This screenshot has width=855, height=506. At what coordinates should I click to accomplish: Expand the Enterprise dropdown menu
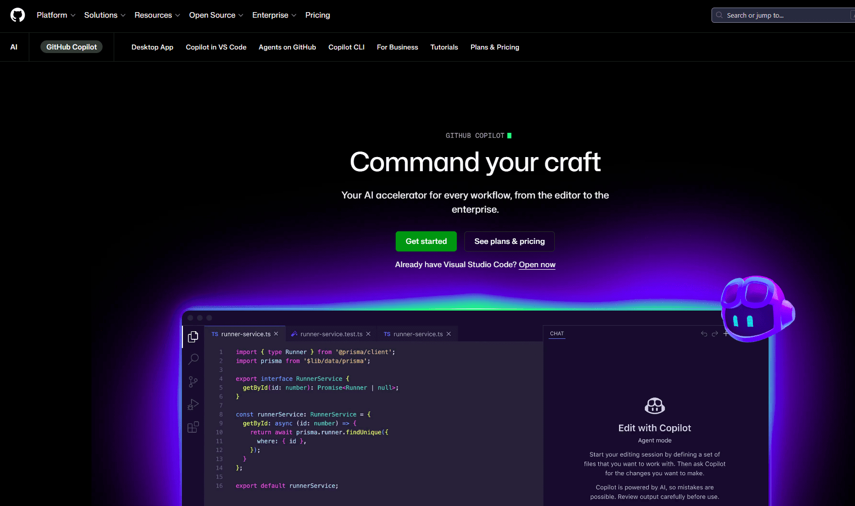click(274, 15)
